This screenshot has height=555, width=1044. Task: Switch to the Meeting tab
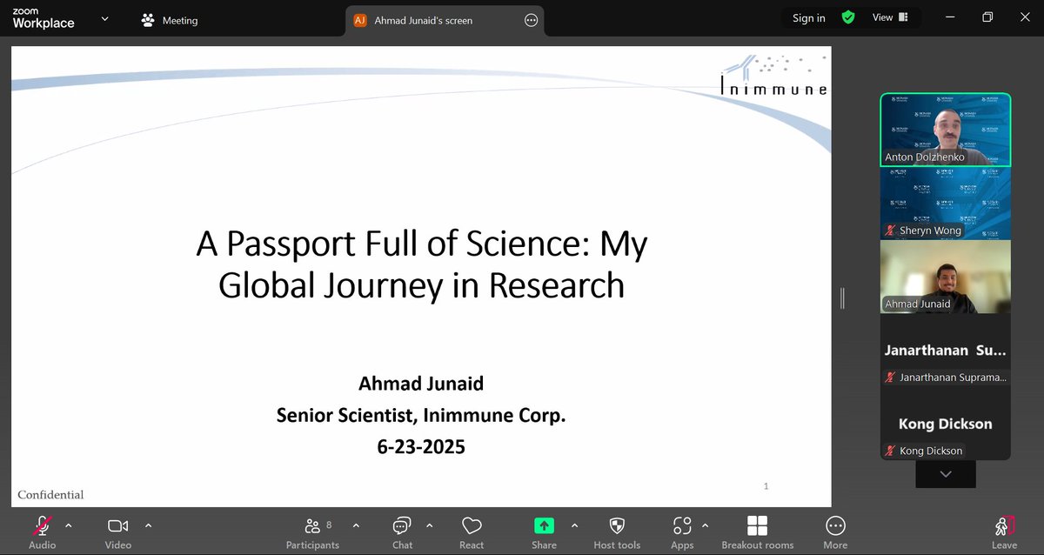[x=171, y=20]
